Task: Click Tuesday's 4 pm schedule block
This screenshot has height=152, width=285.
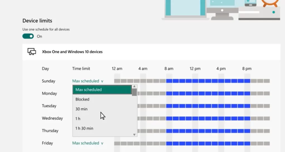Action: pos(221,106)
